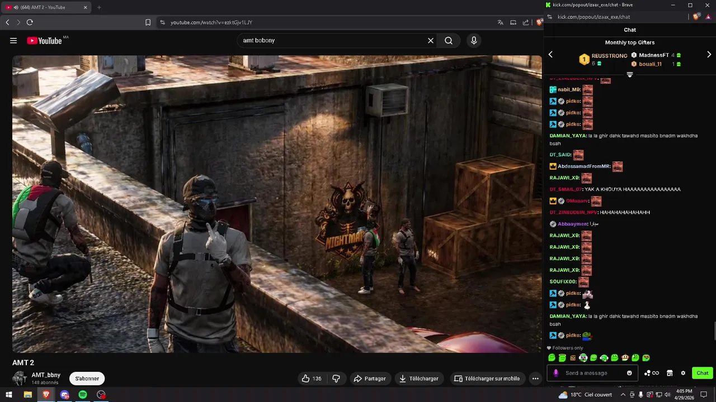Open MadnessFT gifter entry
The image size is (716, 402).
656,55
